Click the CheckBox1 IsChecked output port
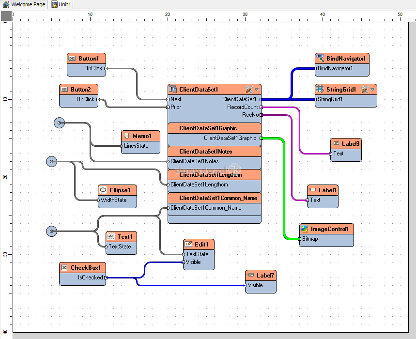The width and height of the screenshot is (416, 339). click(x=106, y=277)
